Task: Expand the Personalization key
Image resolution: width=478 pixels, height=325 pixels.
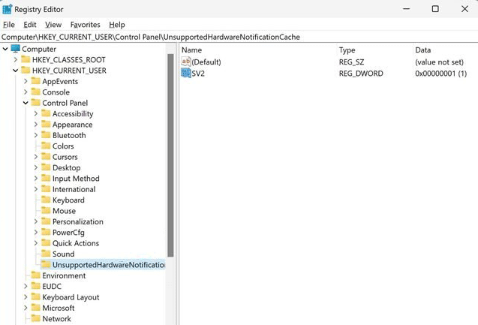Action: 36,221
